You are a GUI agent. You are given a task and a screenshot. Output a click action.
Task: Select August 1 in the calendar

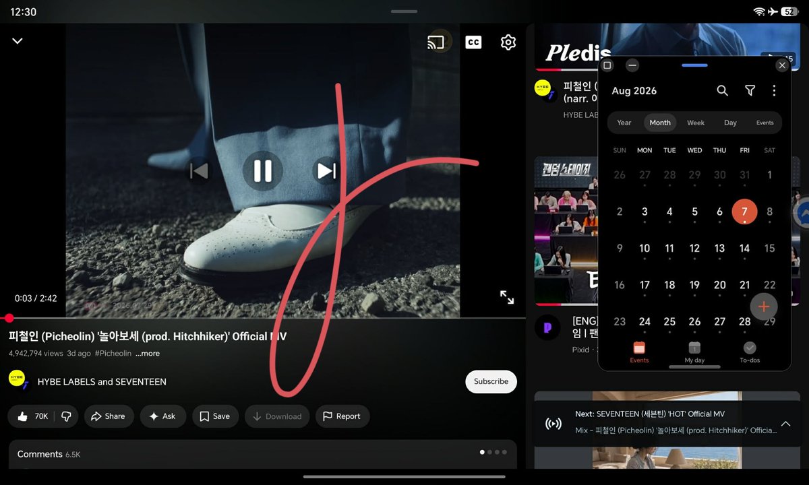(x=769, y=175)
